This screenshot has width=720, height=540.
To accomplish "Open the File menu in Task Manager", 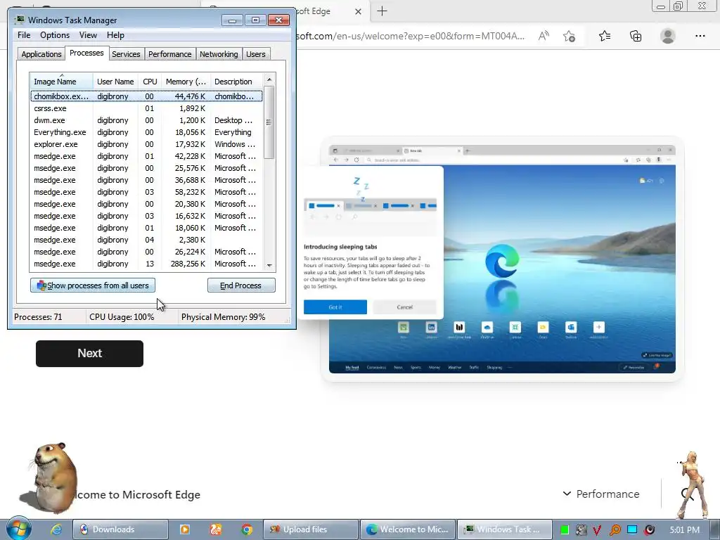I will point(24,35).
